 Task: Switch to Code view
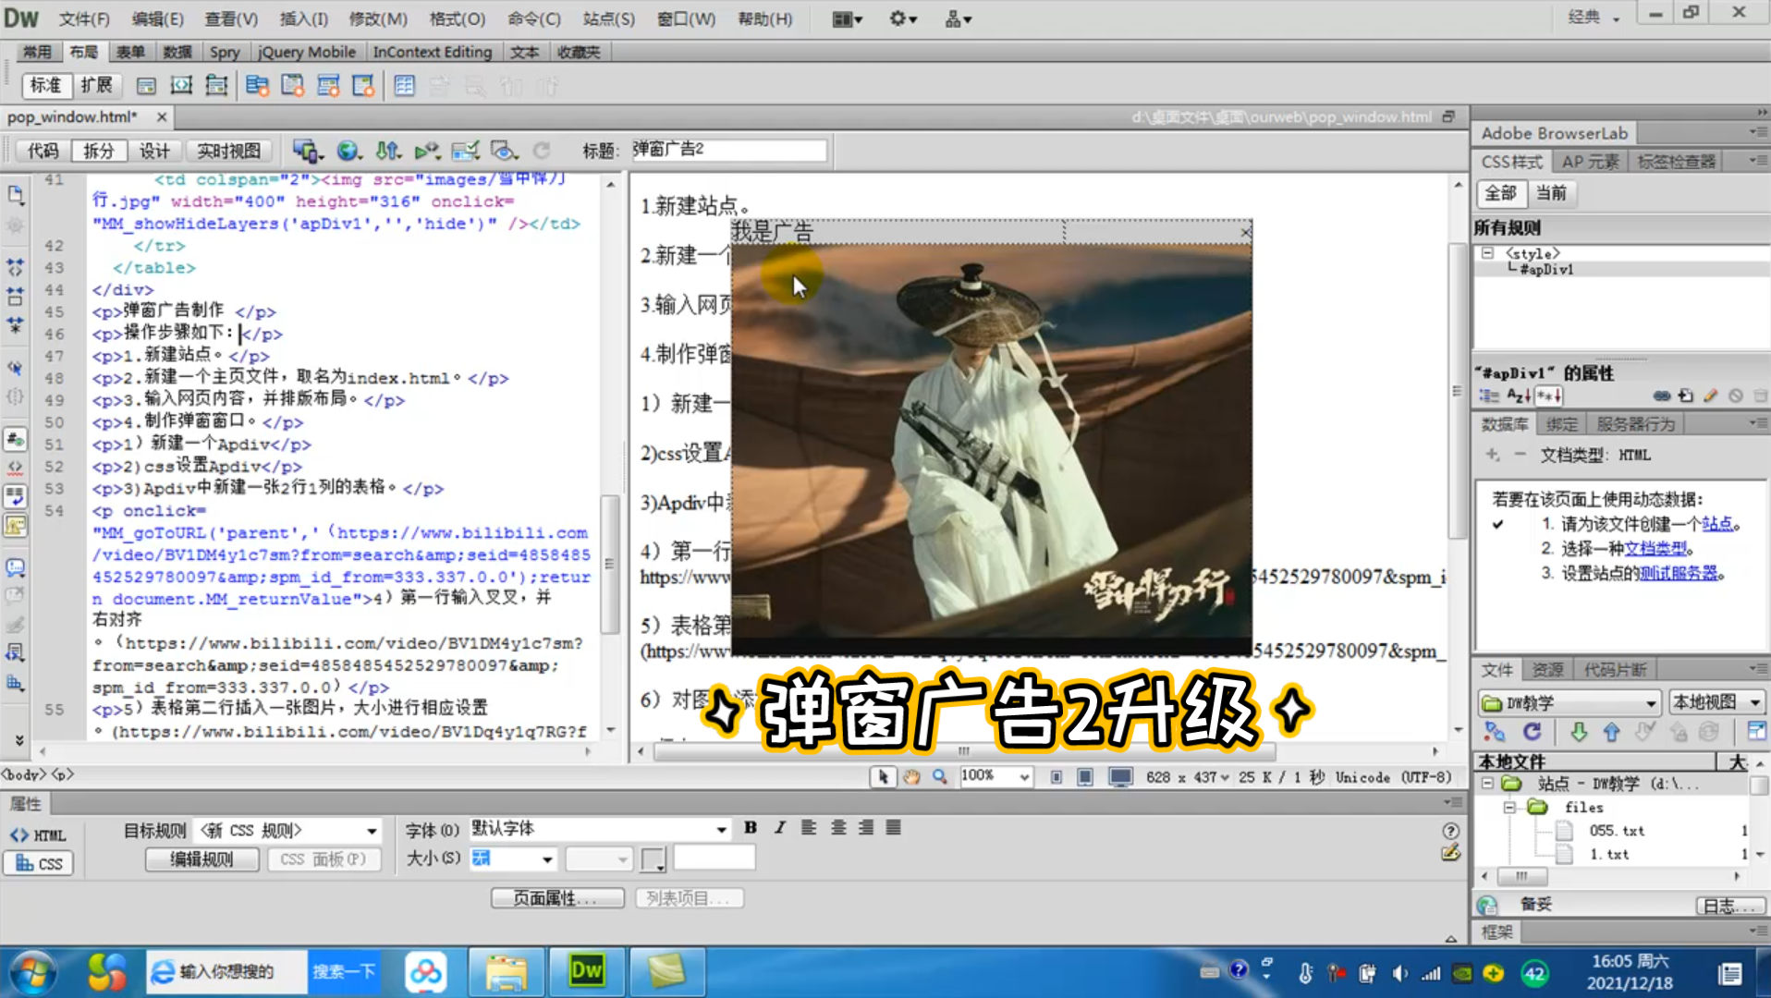(43, 151)
